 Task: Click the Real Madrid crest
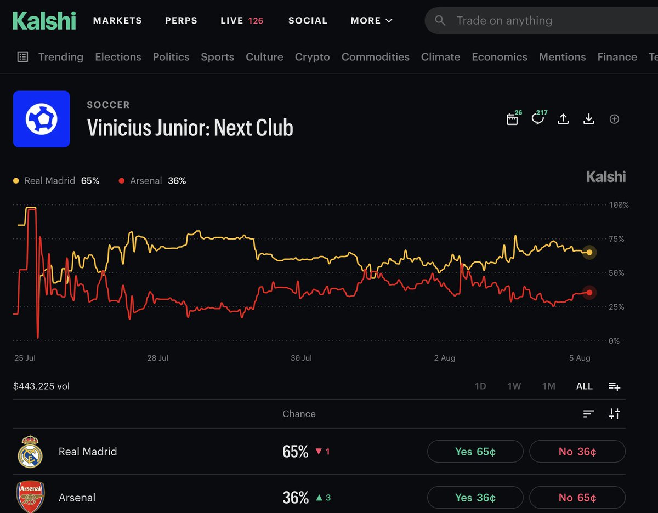point(30,452)
